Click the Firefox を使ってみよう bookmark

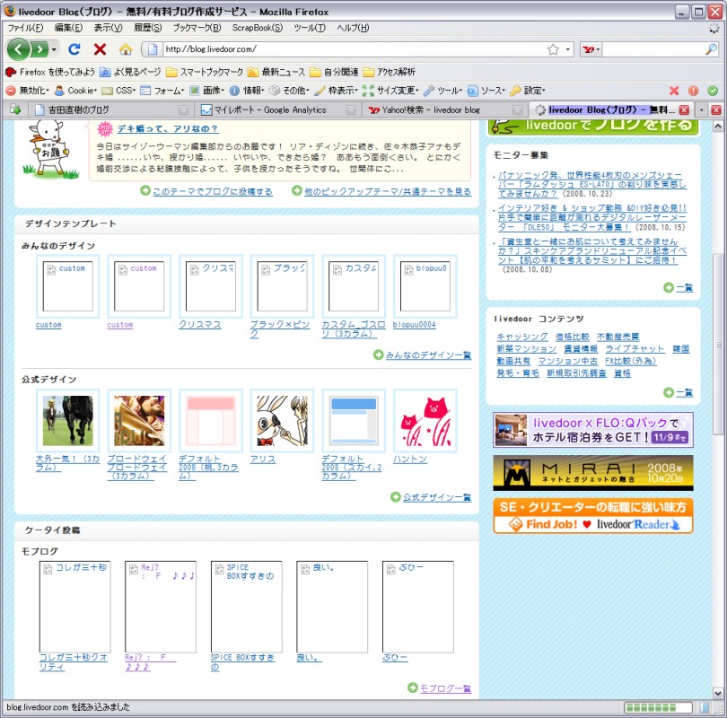tap(50, 72)
